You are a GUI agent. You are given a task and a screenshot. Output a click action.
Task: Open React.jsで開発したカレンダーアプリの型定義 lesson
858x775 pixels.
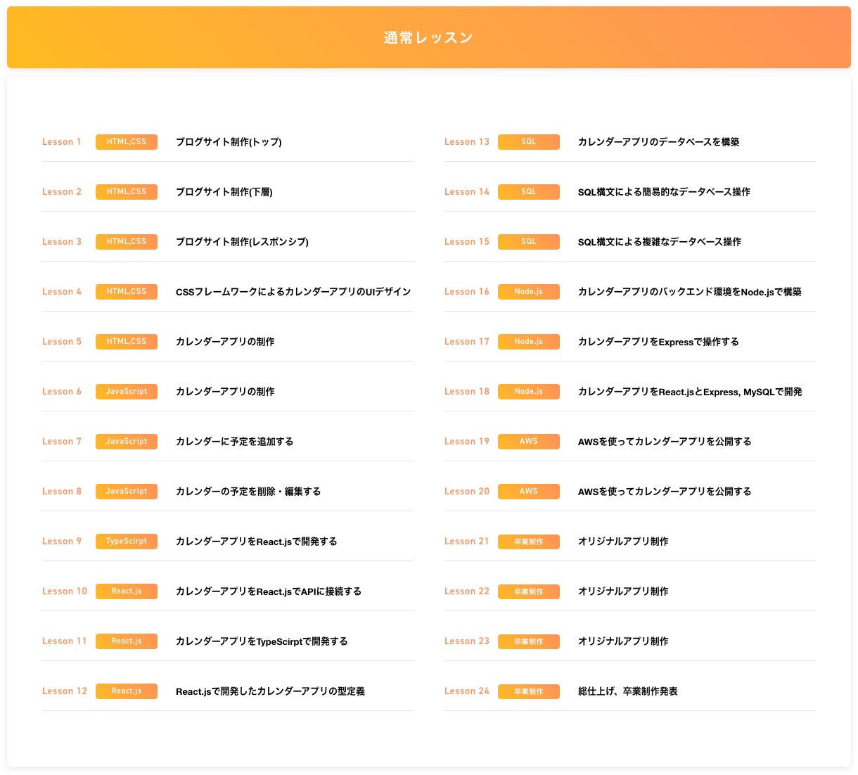pyautogui.click(x=270, y=691)
